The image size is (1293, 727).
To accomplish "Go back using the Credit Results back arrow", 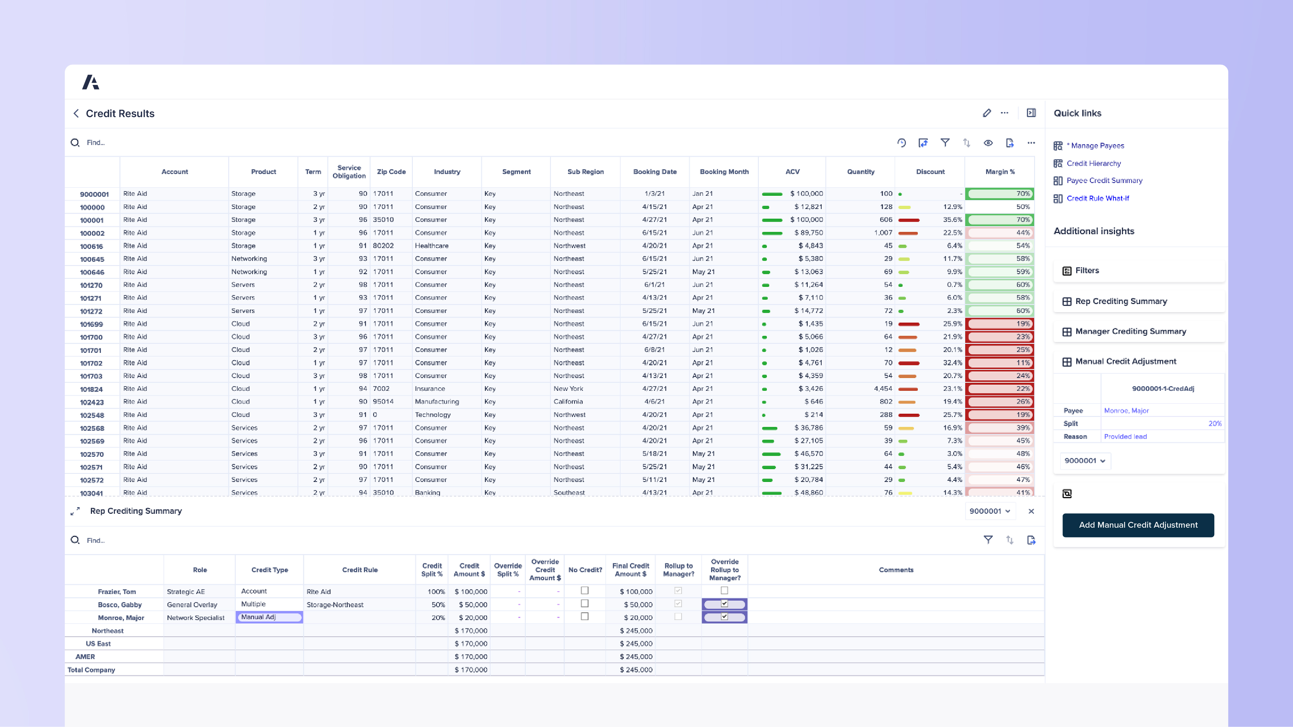I will (x=76, y=113).
